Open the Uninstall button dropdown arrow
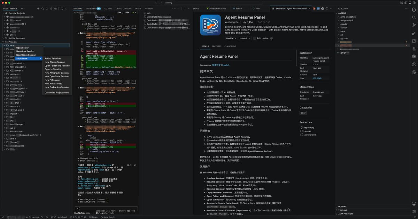This screenshot has height=219, width=418. [x=250, y=38]
